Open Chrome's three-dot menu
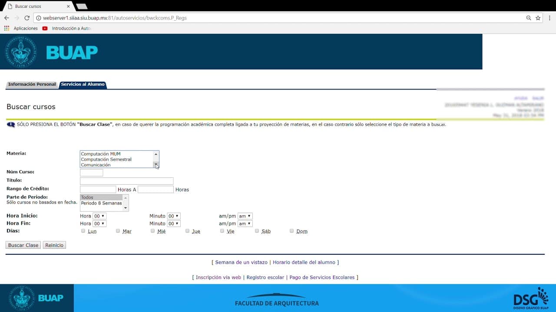Image resolution: width=556 pixels, height=312 pixels. click(x=549, y=18)
